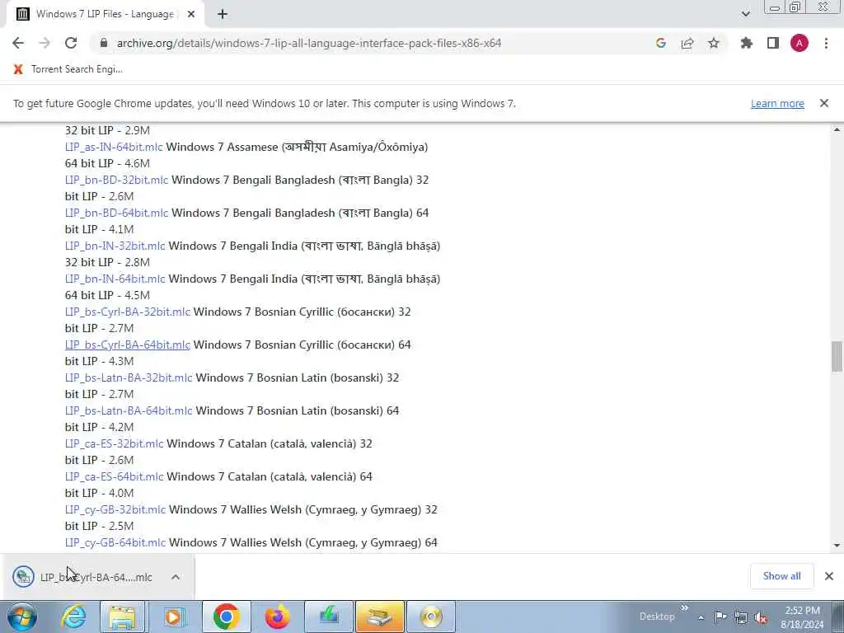Click the forward navigation arrow

(x=45, y=43)
